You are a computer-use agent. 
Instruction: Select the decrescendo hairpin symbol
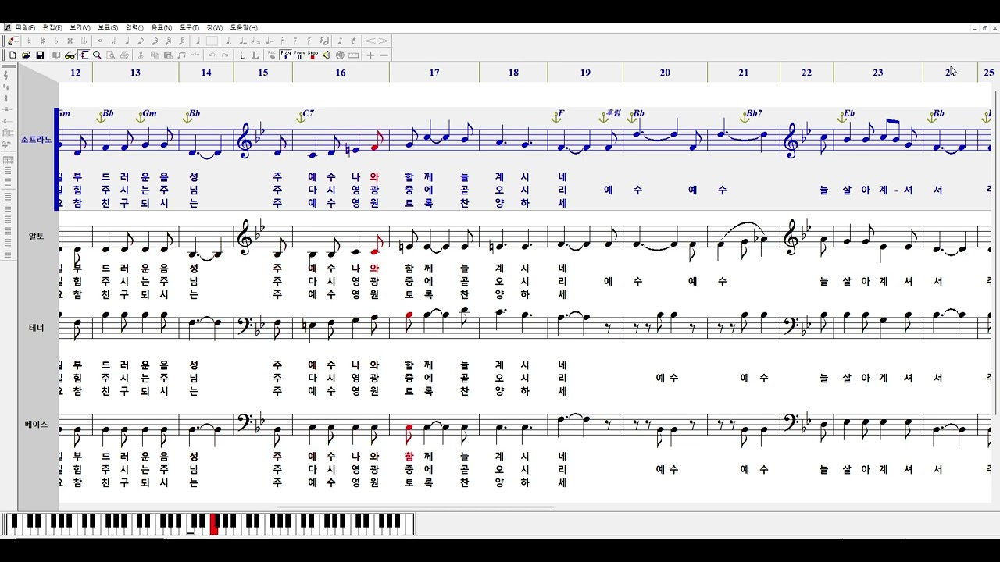(384, 41)
